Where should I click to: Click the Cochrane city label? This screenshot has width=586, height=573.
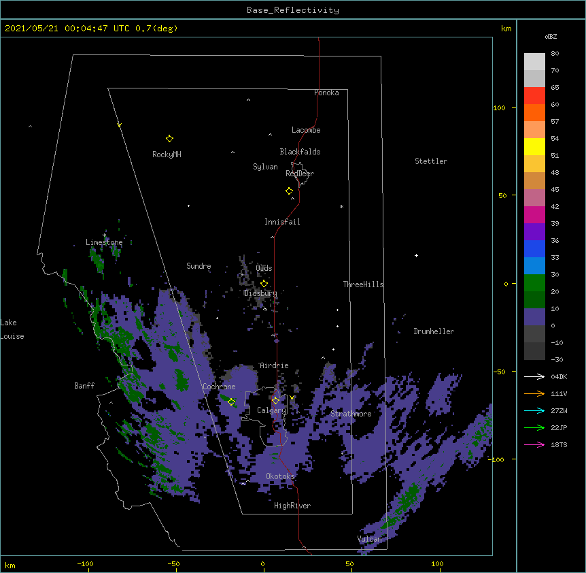click(219, 387)
